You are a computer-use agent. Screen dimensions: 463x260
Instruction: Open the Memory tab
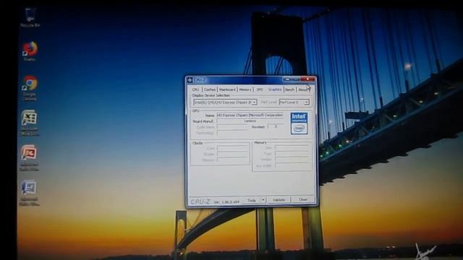[245, 90]
